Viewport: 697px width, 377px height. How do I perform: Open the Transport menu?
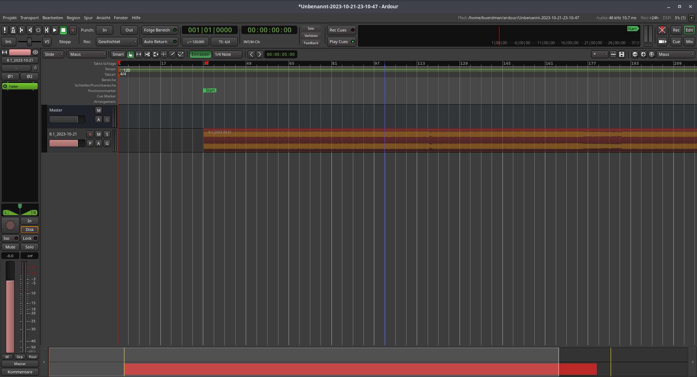(29, 18)
